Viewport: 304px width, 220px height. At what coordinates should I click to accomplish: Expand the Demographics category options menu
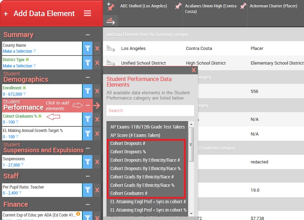[x=88, y=78]
